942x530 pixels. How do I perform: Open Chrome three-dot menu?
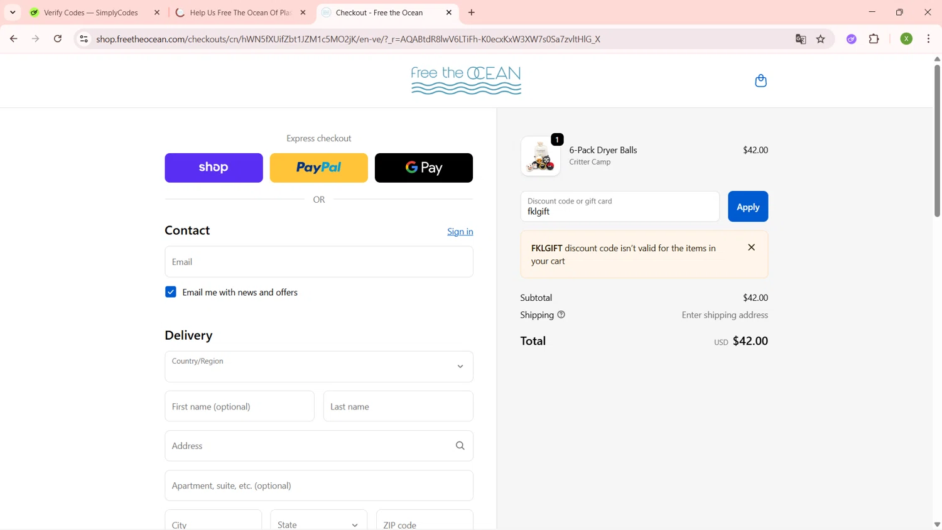coord(928,39)
